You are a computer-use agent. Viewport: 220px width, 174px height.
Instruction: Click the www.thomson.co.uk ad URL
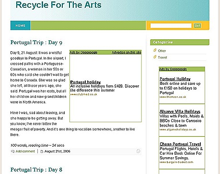coord(173,97)
